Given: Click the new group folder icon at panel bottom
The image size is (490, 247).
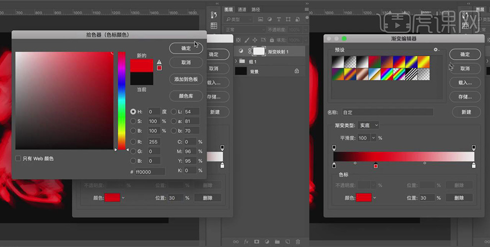Looking at the screenshot, I should [x=277, y=242].
